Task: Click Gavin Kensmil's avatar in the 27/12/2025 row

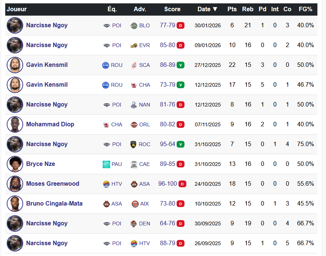Action: click(x=15, y=65)
